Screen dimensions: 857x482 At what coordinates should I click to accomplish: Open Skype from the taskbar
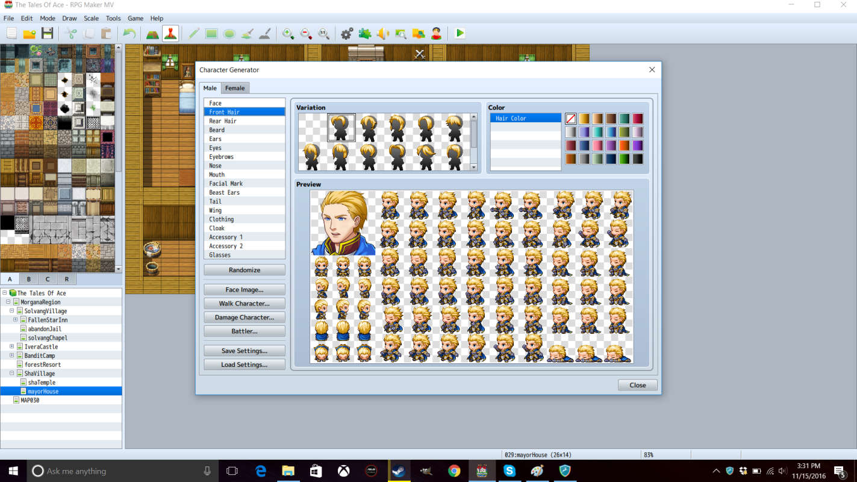tap(510, 471)
